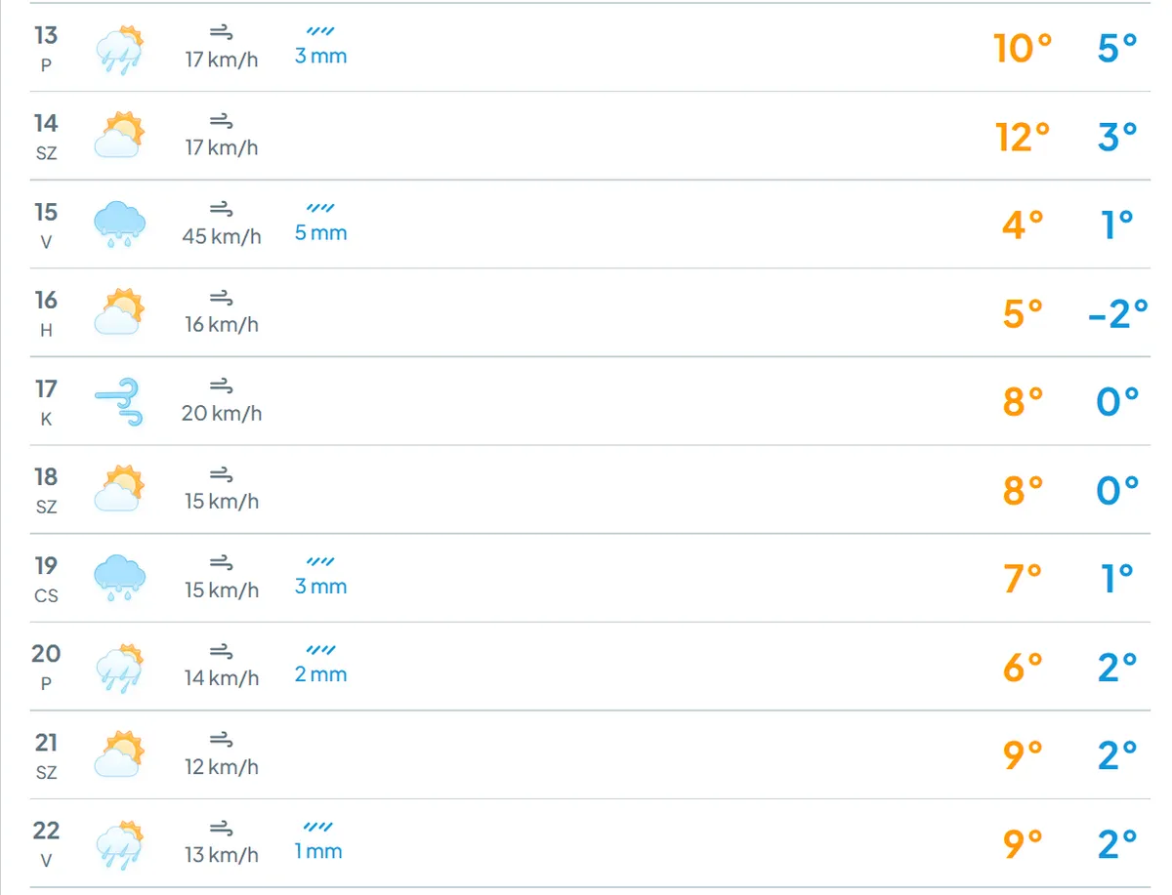
Task: Select the day 16 H date label
Action: pyautogui.click(x=46, y=312)
